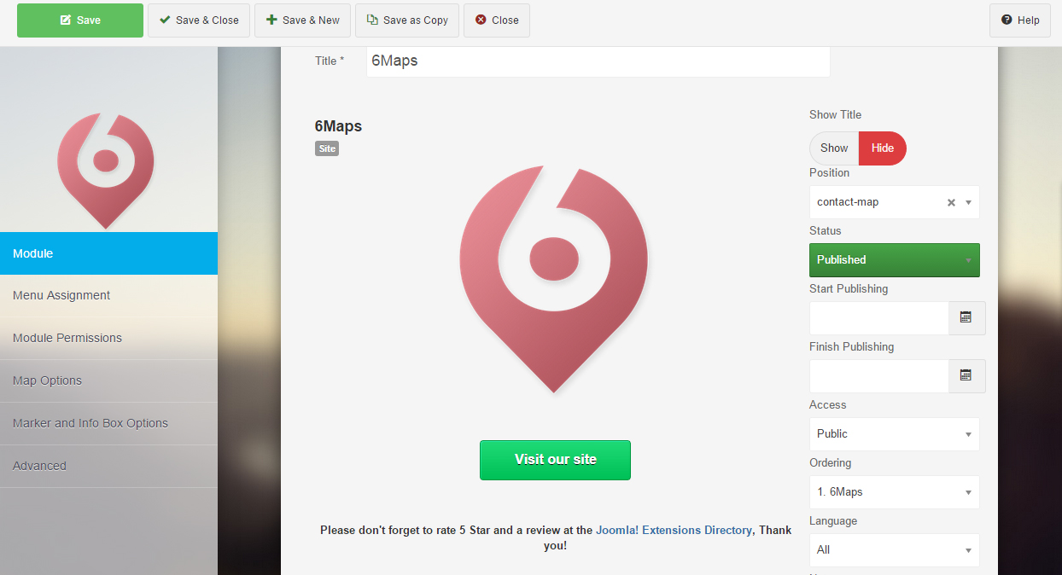Click the Save as Copy button
Image resolution: width=1062 pixels, height=575 pixels.
coord(407,20)
